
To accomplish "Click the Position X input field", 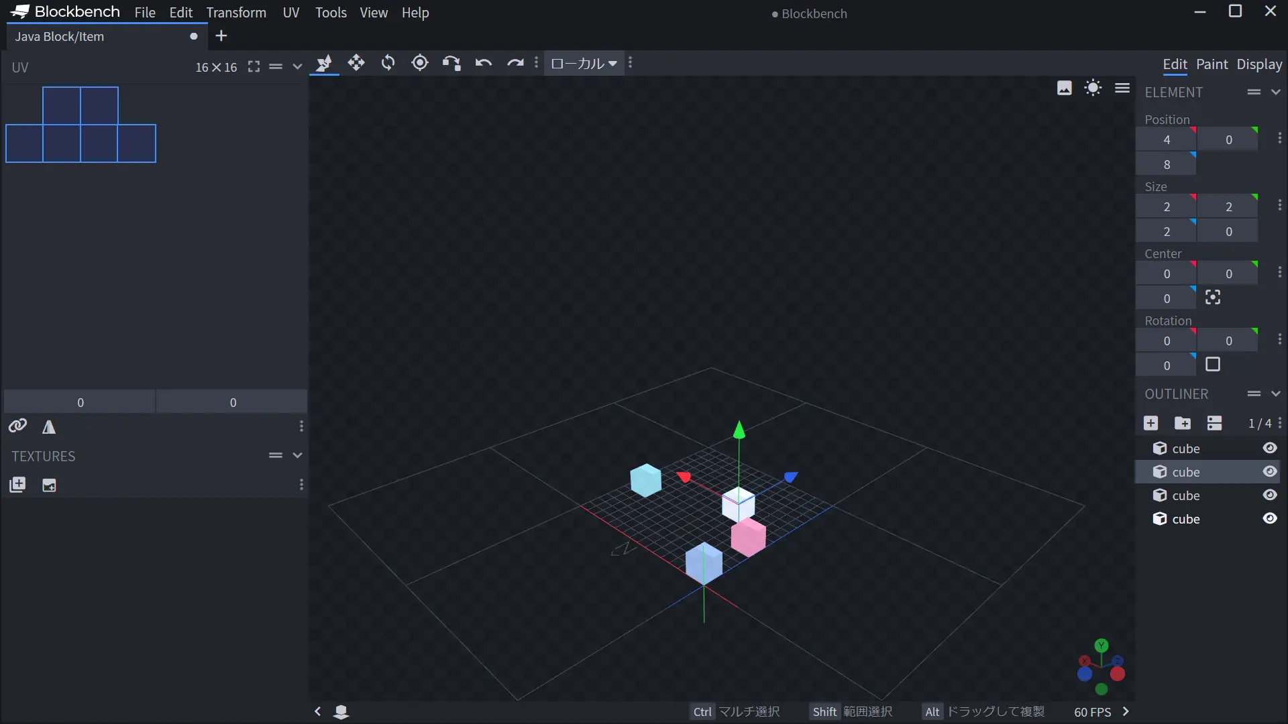I will 1167,140.
